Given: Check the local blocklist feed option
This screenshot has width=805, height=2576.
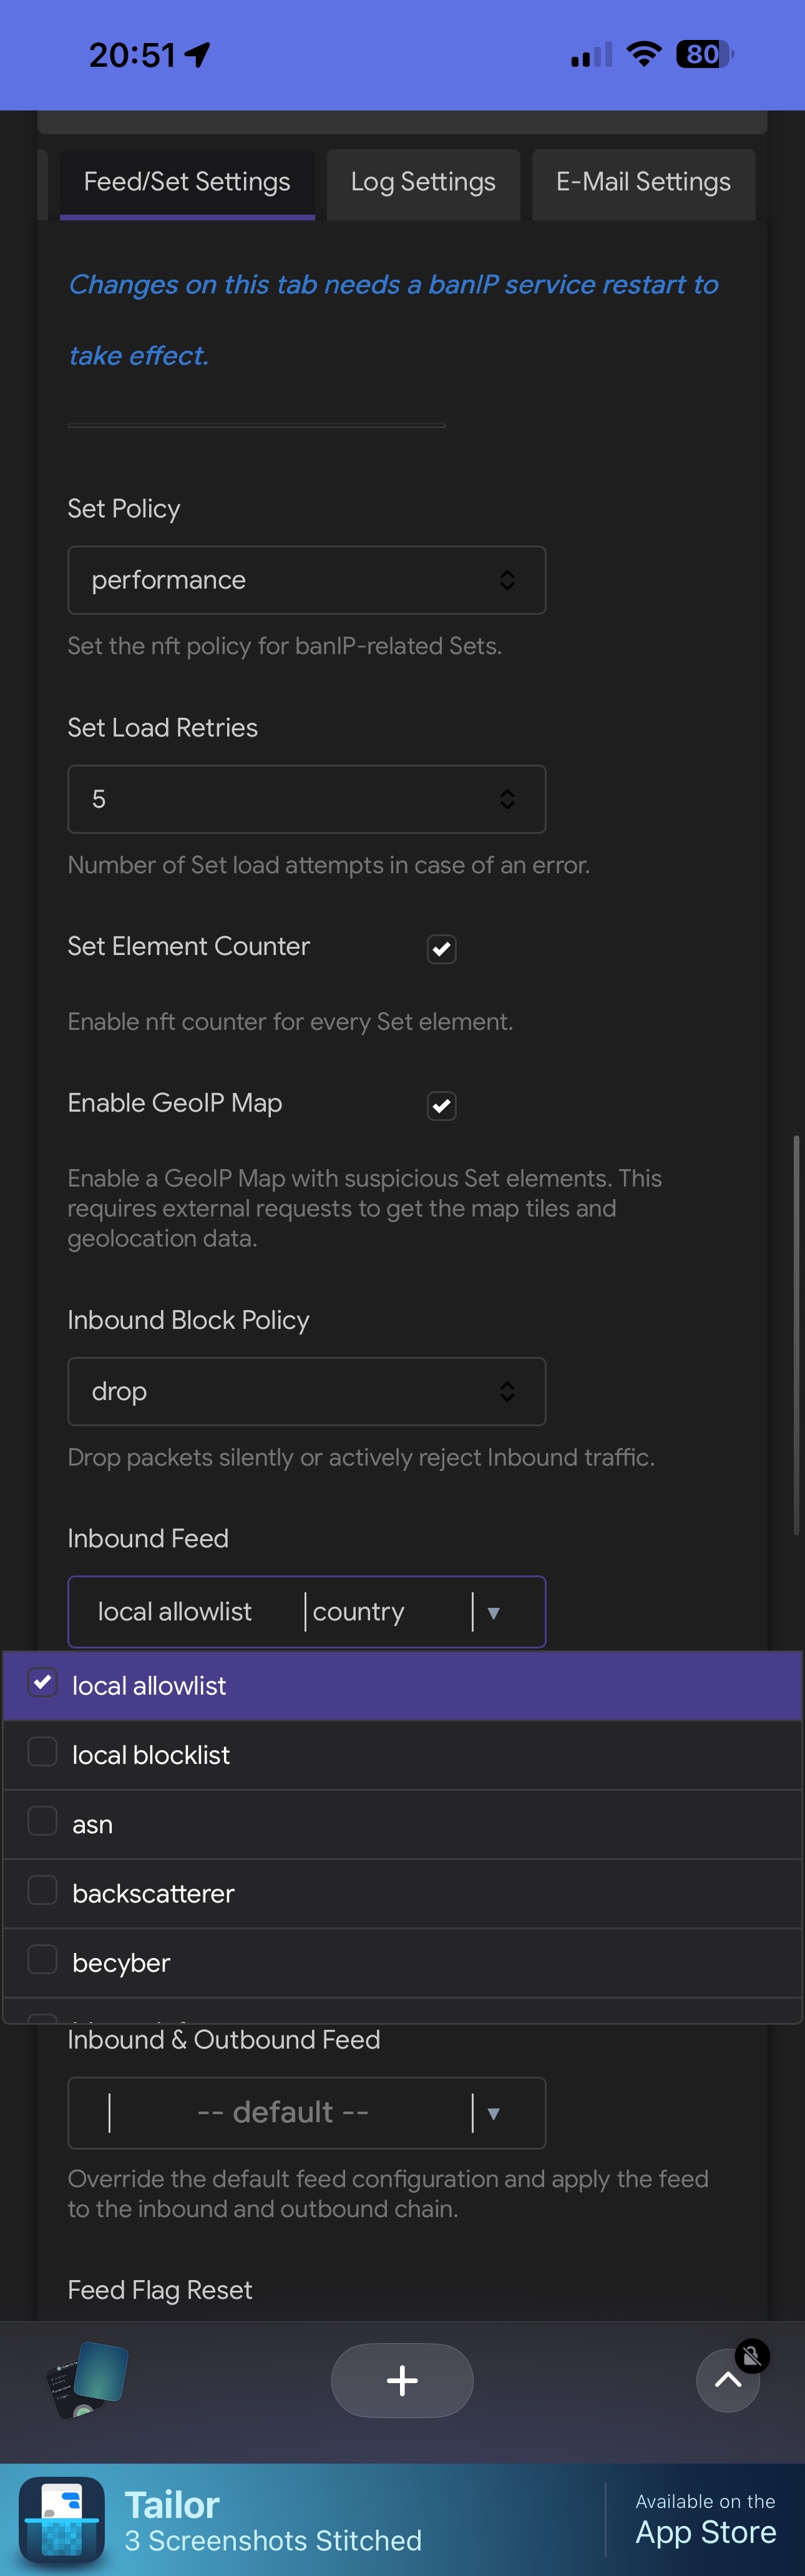Looking at the screenshot, I should [x=42, y=1752].
